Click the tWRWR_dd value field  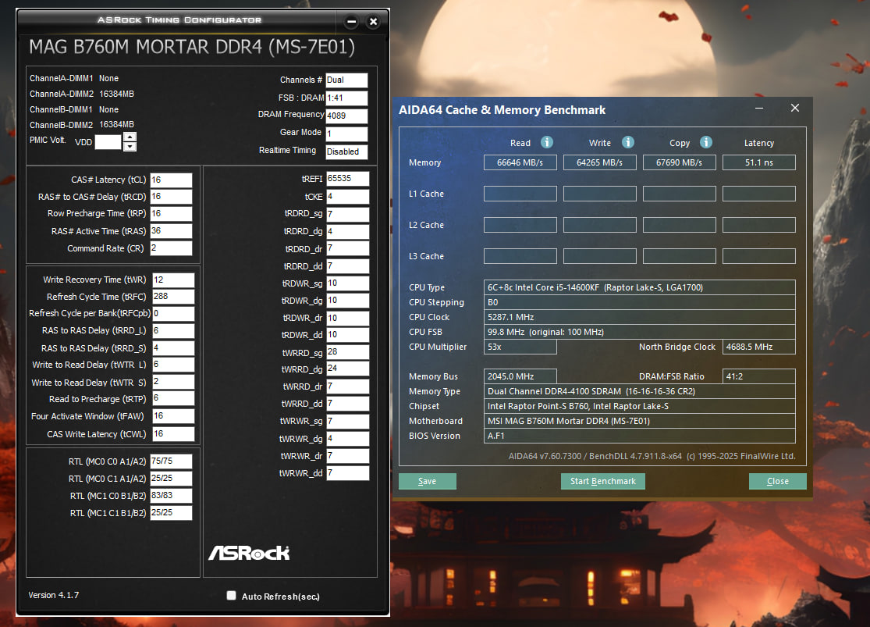point(348,473)
